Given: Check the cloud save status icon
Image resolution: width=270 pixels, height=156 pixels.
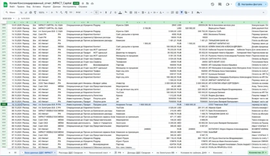Looking at the screenshot, I should pyautogui.click(x=92, y=3).
